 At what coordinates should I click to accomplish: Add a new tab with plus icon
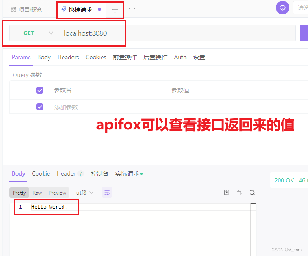click(x=115, y=9)
